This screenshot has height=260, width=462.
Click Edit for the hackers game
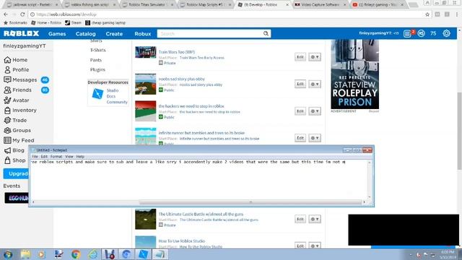[x=300, y=111]
